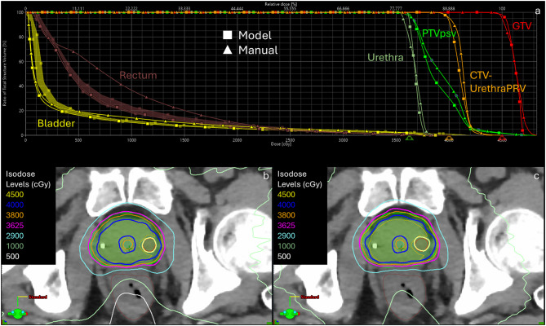Image resolution: width=546 pixels, height=326 pixels.
Task: Click the 'Isodose Levels (cGy)' heading in panel b
Action: tap(28, 179)
